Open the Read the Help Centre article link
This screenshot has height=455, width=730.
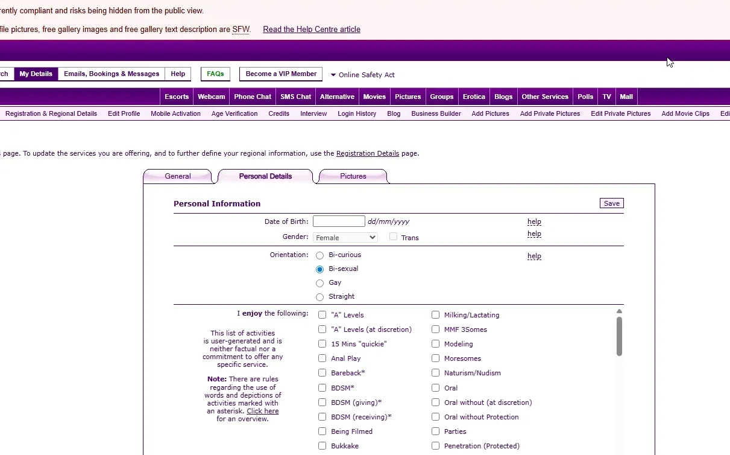coord(312,29)
